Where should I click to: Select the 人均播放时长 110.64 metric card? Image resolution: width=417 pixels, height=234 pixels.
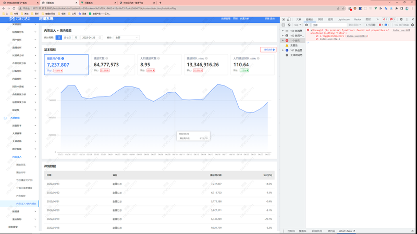[252, 65]
